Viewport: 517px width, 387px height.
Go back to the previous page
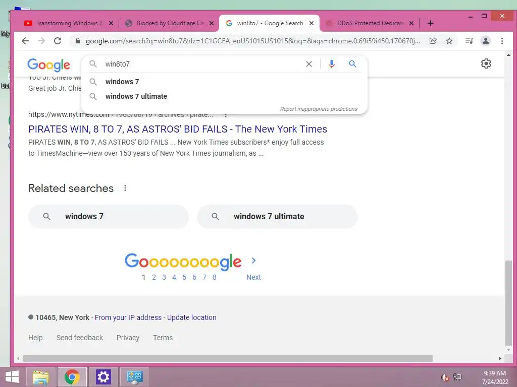(25, 41)
